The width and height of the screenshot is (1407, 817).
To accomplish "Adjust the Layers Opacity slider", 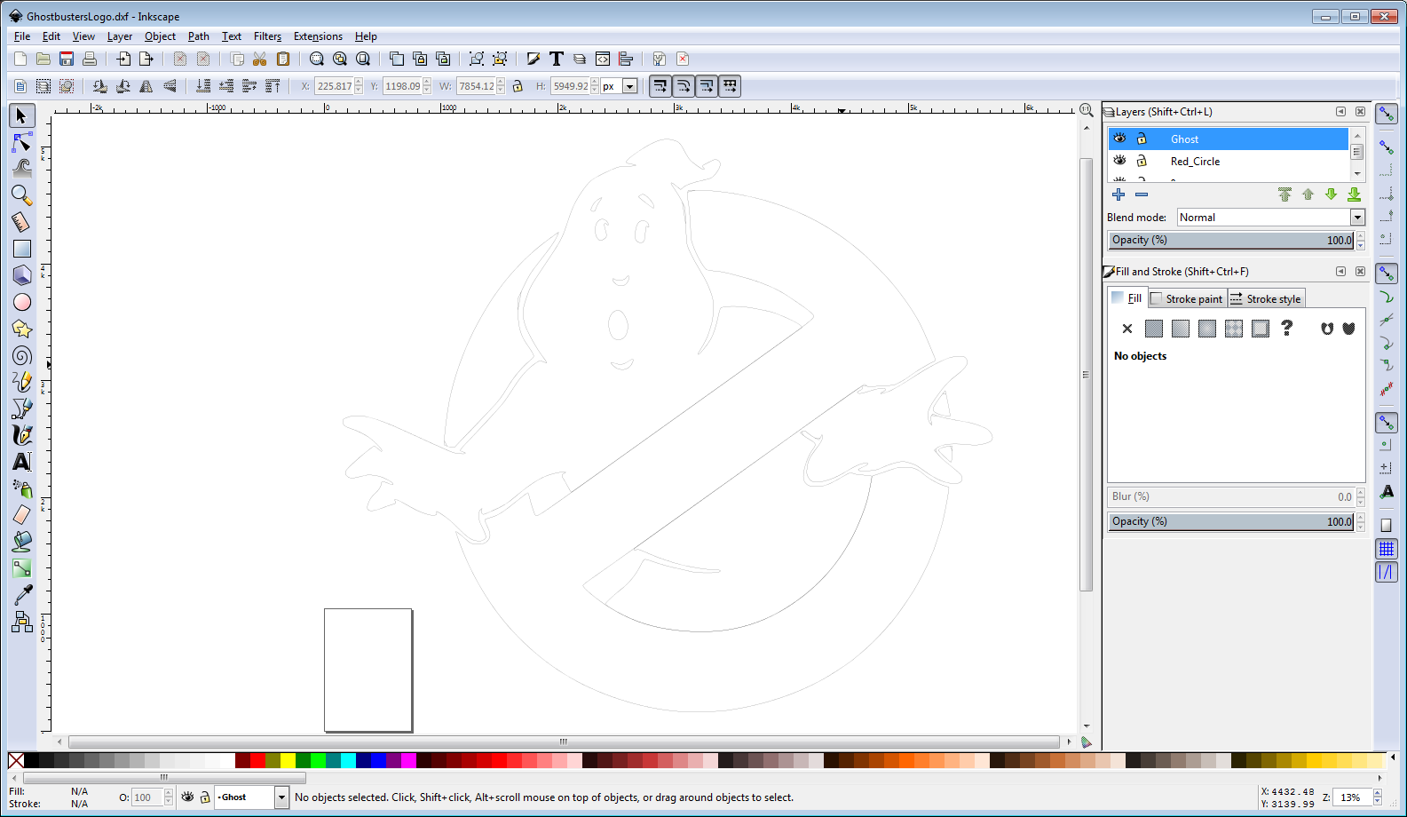I will pos(1231,240).
